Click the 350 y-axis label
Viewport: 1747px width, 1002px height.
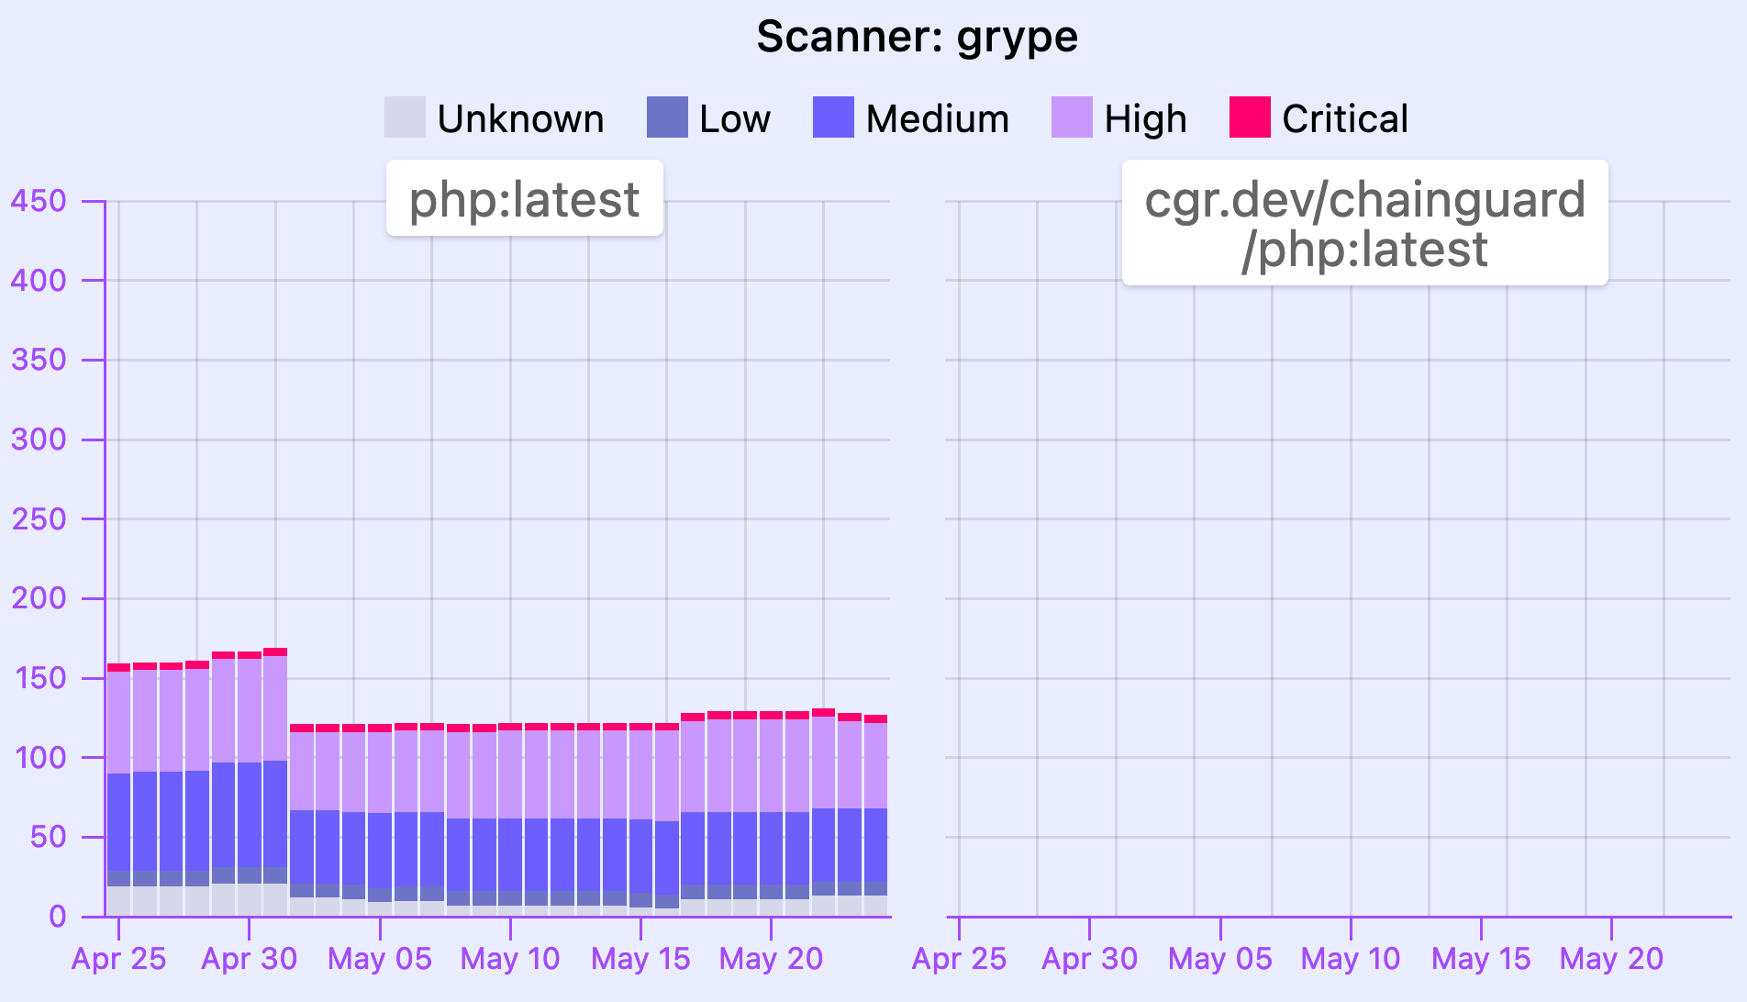pyautogui.click(x=39, y=359)
